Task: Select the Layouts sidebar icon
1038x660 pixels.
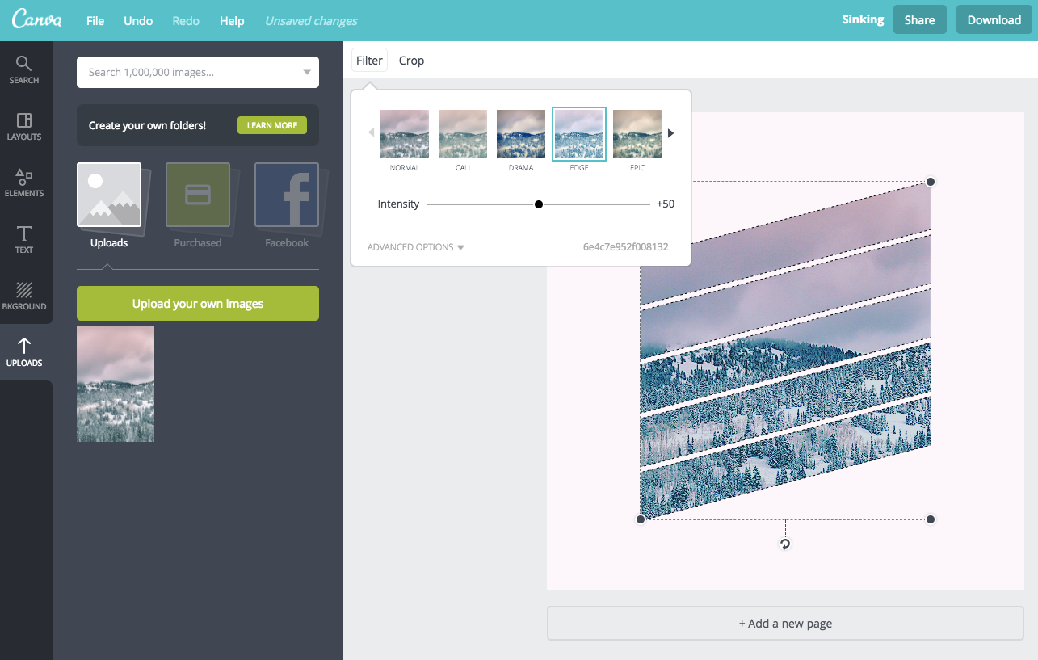Action: 24,125
